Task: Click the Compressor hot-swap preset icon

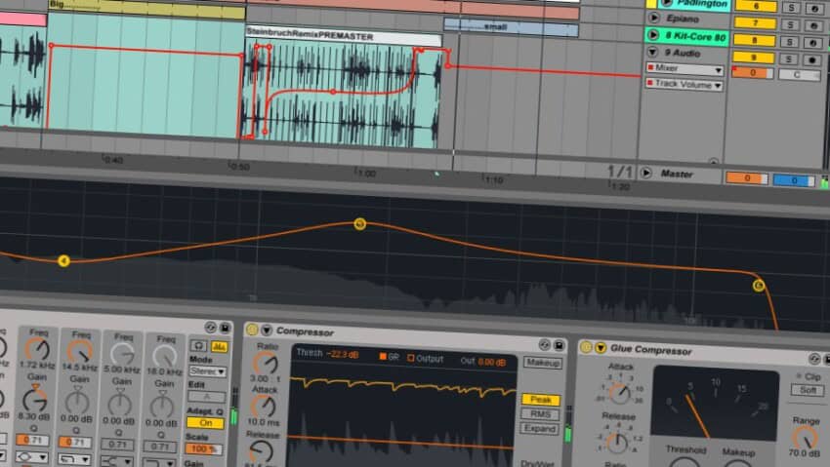Action: (545, 344)
